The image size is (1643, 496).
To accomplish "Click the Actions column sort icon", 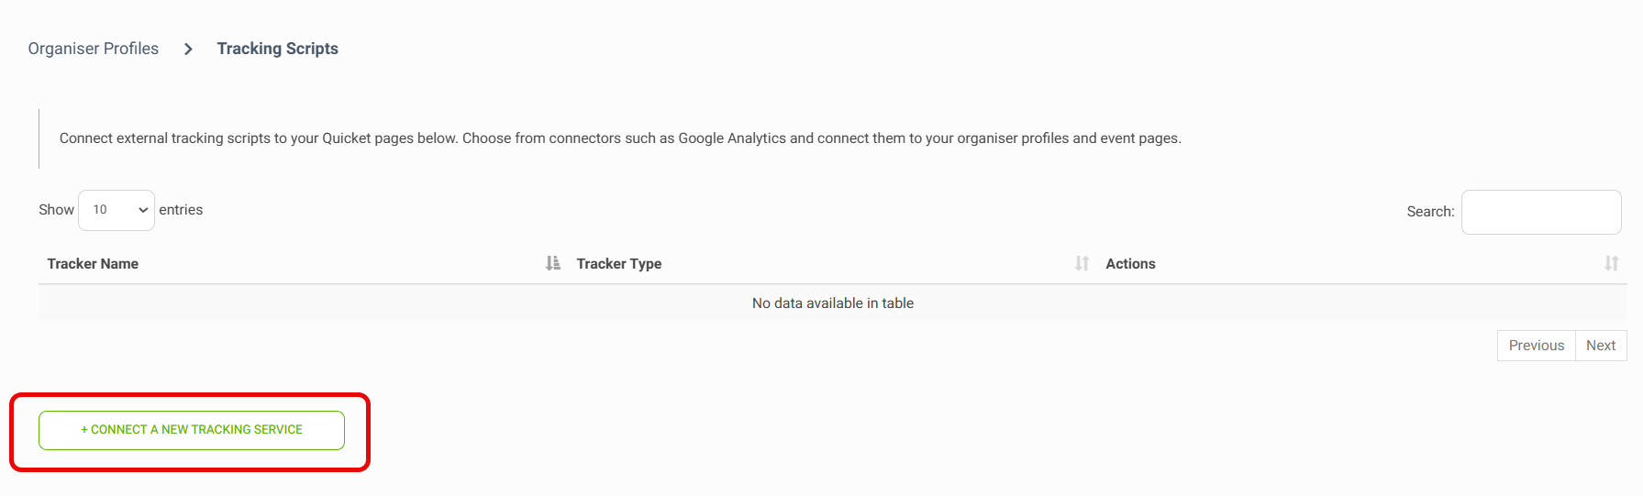I will point(1611,263).
